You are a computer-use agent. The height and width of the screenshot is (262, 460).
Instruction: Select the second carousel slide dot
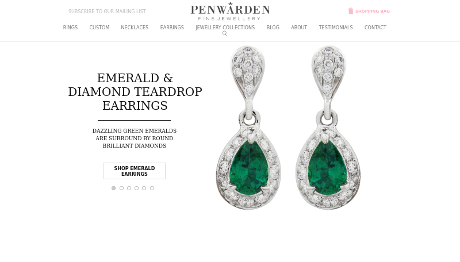(x=121, y=188)
